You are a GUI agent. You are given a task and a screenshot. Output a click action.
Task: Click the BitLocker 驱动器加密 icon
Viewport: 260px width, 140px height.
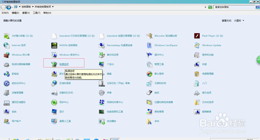pos(149,36)
